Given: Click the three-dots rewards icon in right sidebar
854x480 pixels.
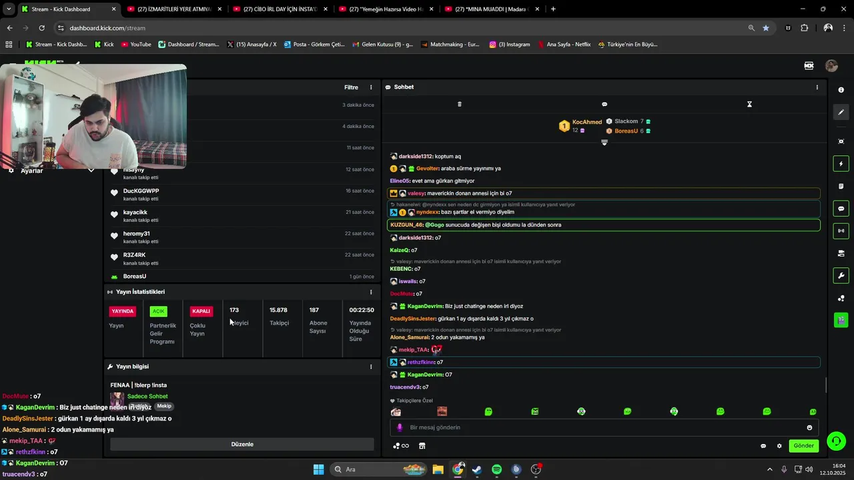Looking at the screenshot, I should pos(841,298).
